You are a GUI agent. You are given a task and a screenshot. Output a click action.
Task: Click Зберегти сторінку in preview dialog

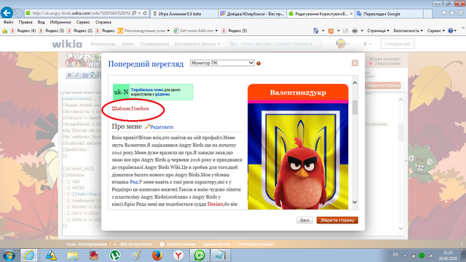click(x=337, y=221)
